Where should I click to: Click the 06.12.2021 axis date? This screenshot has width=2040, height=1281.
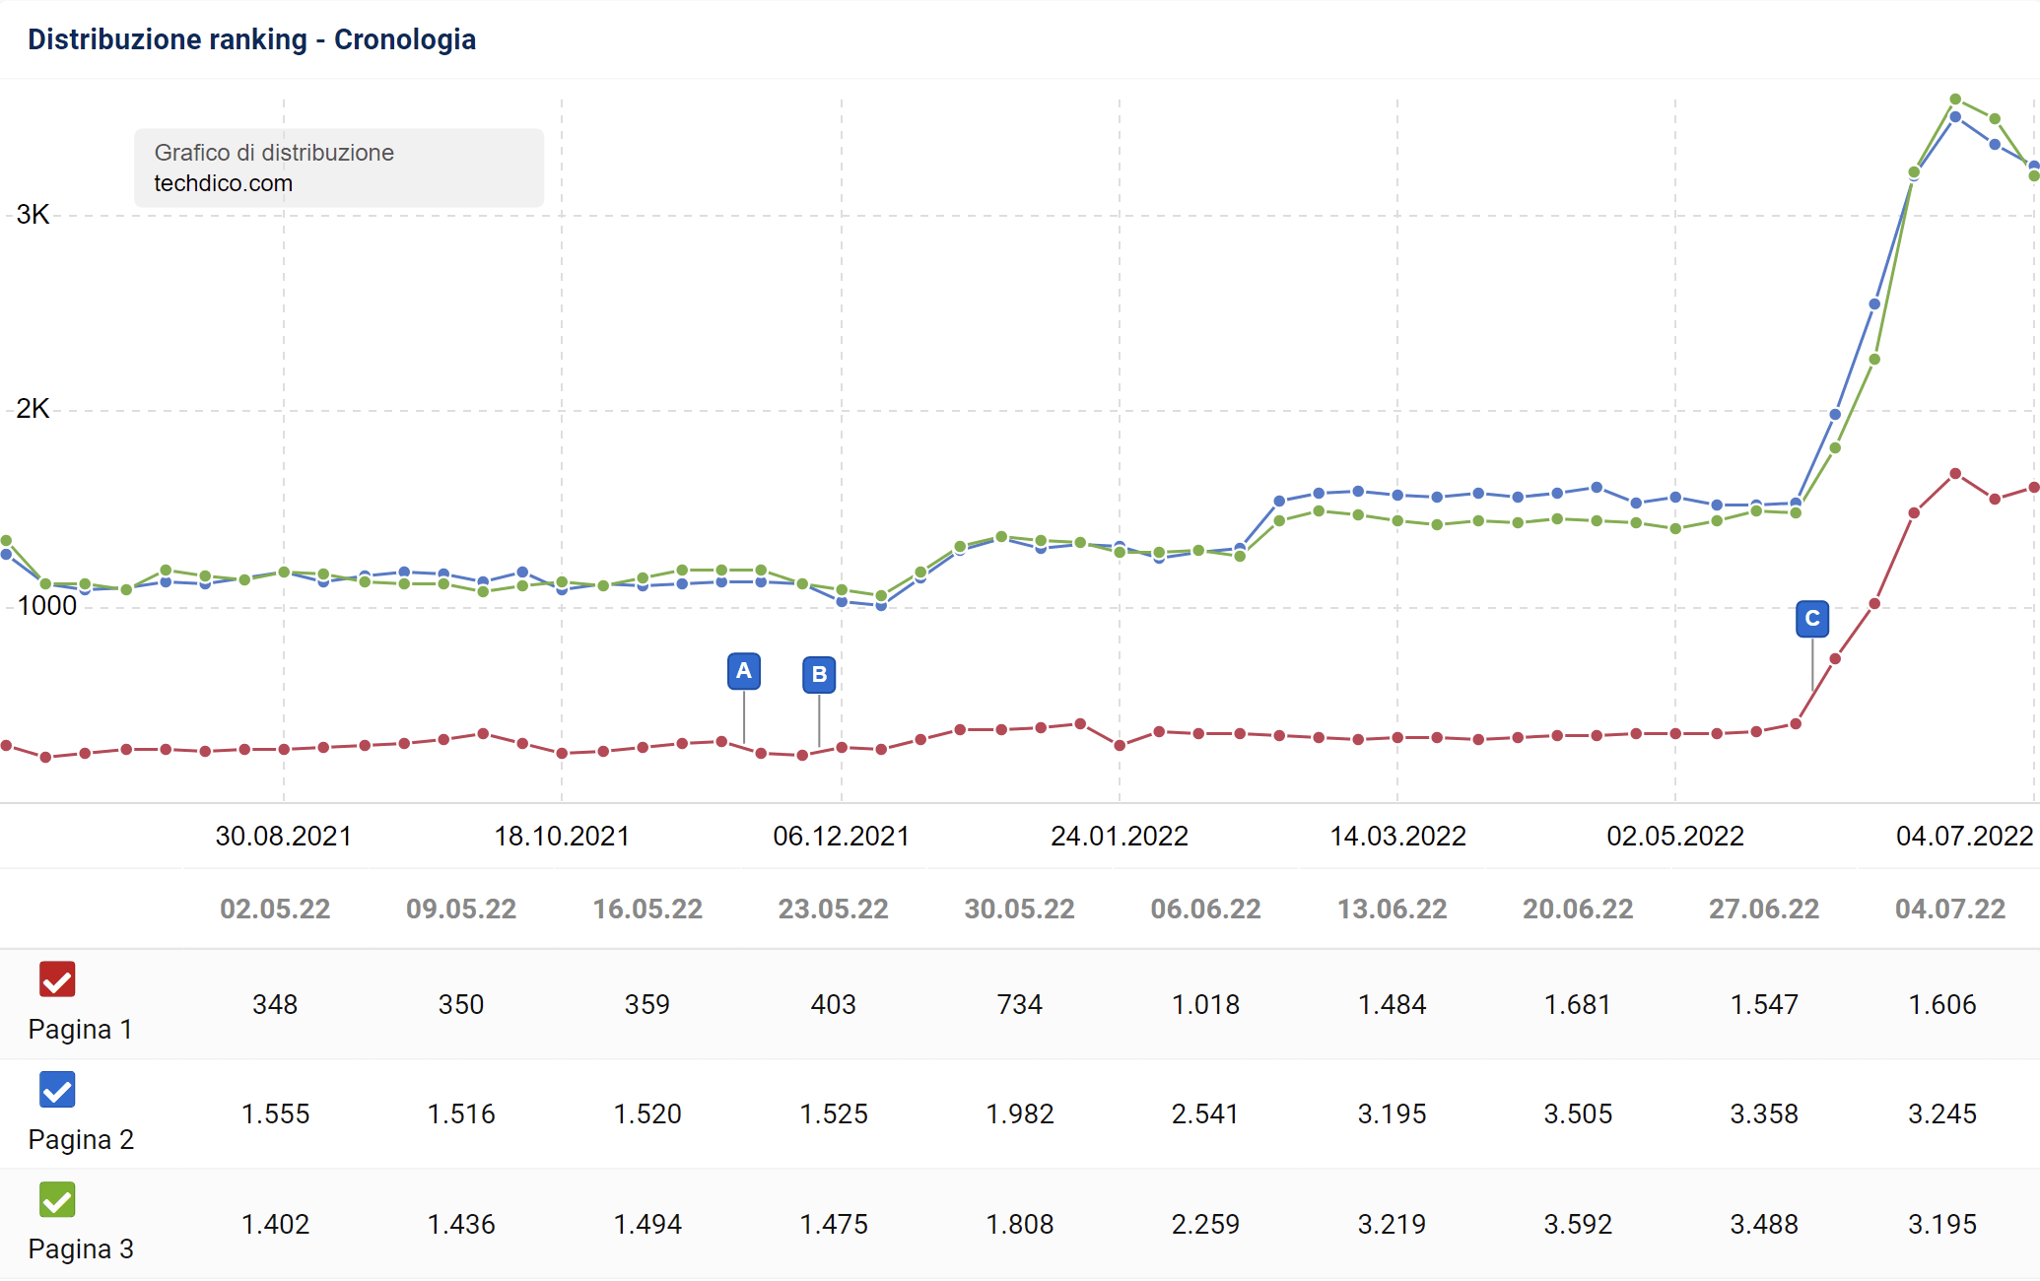842,837
